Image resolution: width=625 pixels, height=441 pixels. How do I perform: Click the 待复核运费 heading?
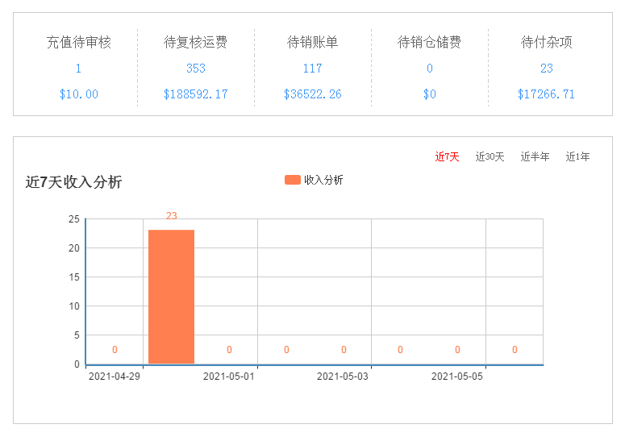click(x=196, y=42)
